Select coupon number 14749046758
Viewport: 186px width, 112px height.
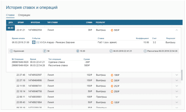click(35, 91)
